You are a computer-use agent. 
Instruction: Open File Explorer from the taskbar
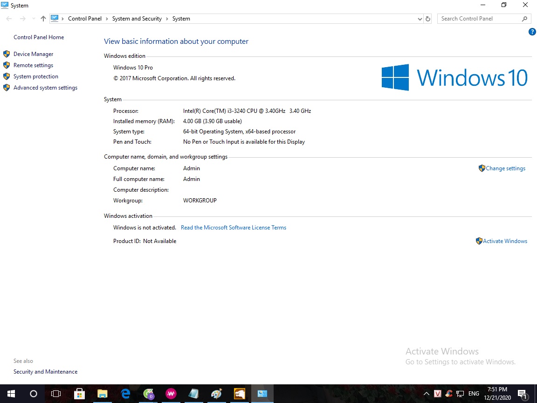102,394
